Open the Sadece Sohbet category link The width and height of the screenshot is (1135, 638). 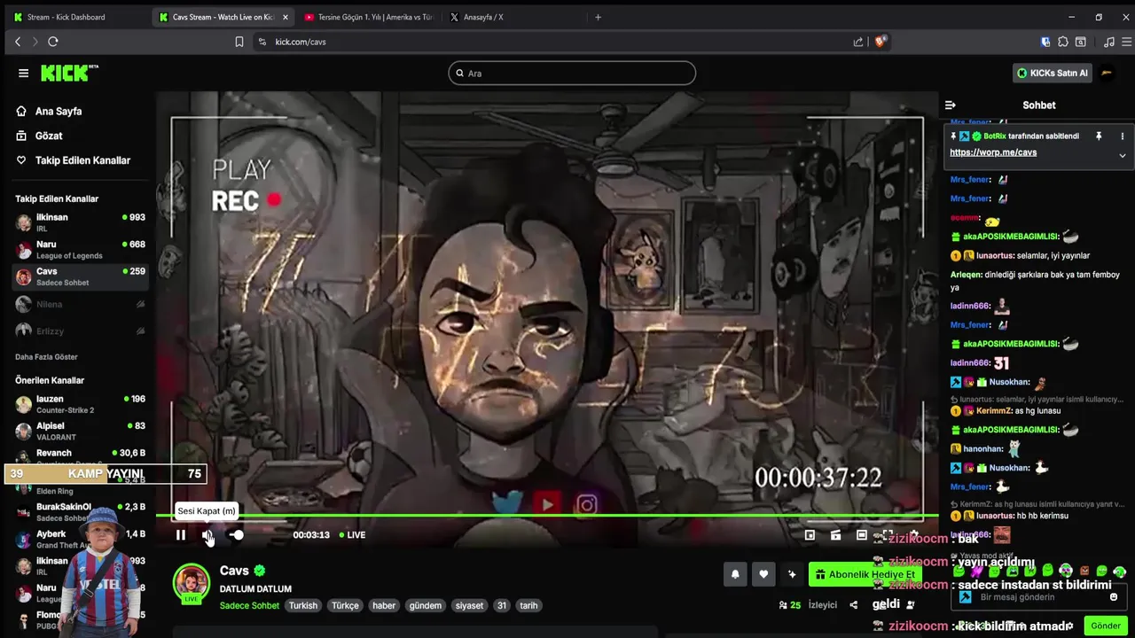click(x=249, y=606)
